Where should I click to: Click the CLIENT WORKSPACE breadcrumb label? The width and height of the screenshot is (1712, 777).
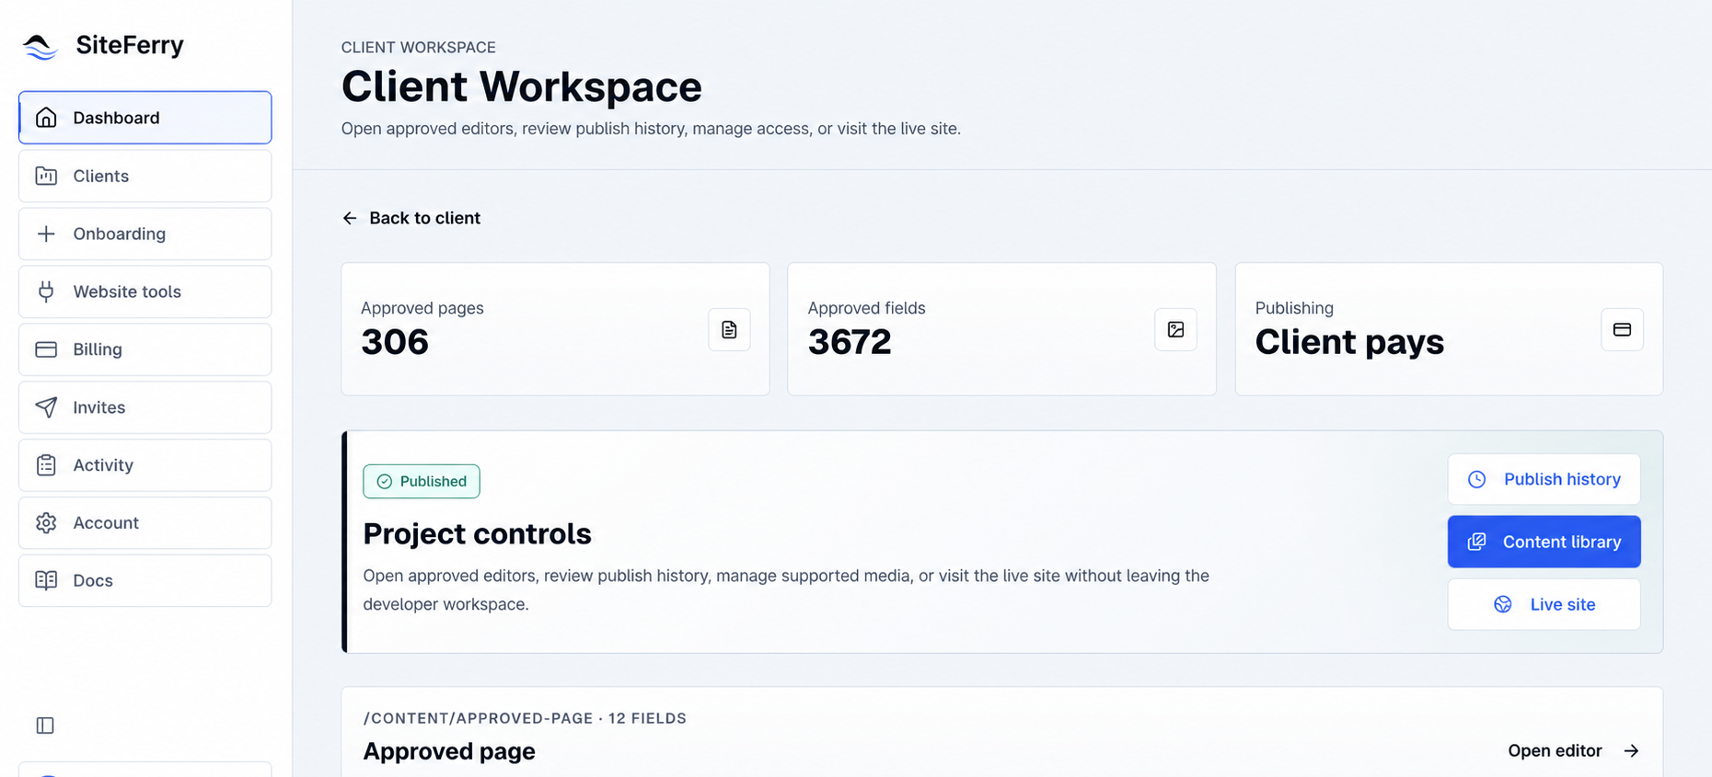click(x=419, y=47)
